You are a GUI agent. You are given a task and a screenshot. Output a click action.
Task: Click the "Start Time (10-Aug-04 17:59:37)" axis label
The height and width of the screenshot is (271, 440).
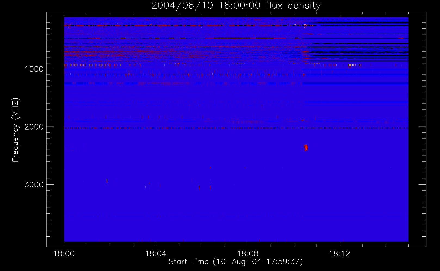tap(236, 262)
